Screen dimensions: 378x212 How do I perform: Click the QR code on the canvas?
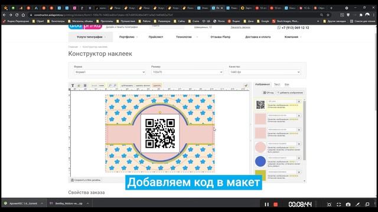click(x=160, y=134)
